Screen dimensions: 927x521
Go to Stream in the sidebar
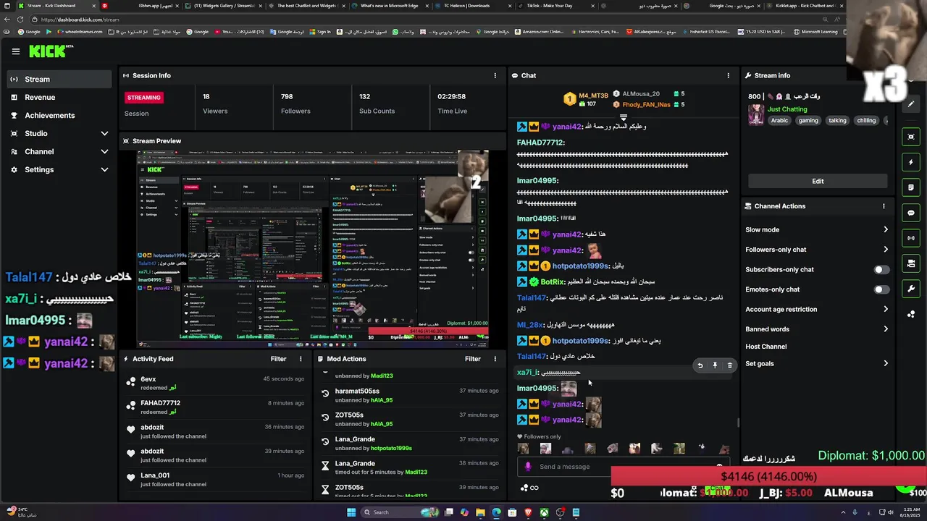tap(59, 80)
